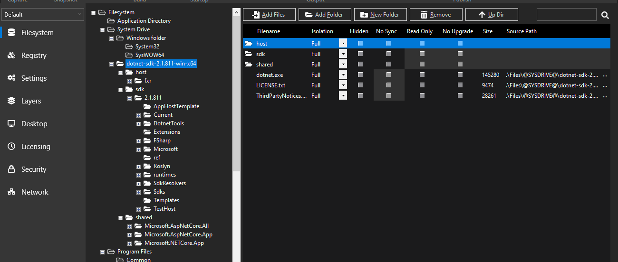
Task: Toggle No Upgrade checkbox for LICENSE.txt row
Action: tap(460, 85)
